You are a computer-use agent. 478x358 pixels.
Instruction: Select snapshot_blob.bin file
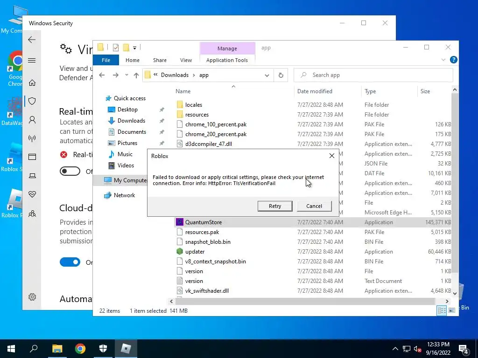point(208,242)
